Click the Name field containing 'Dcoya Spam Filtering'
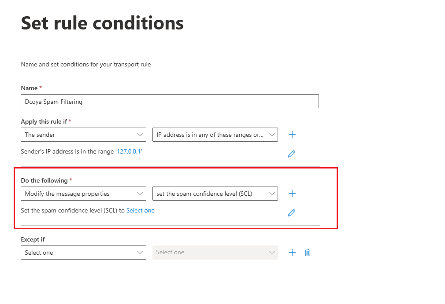This screenshot has height=304, width=445. click(x=170, y=101)
